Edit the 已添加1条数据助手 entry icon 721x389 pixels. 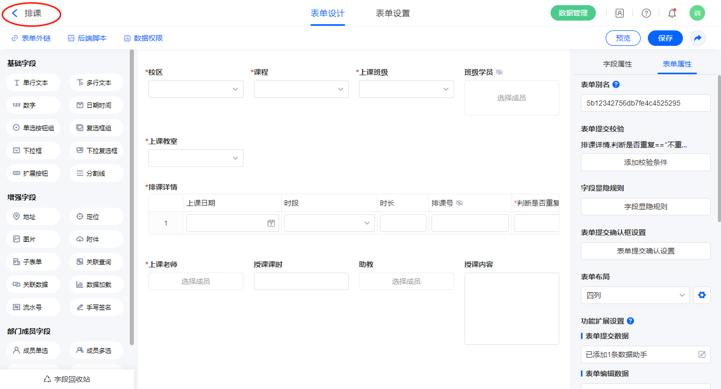pos(701,354)
